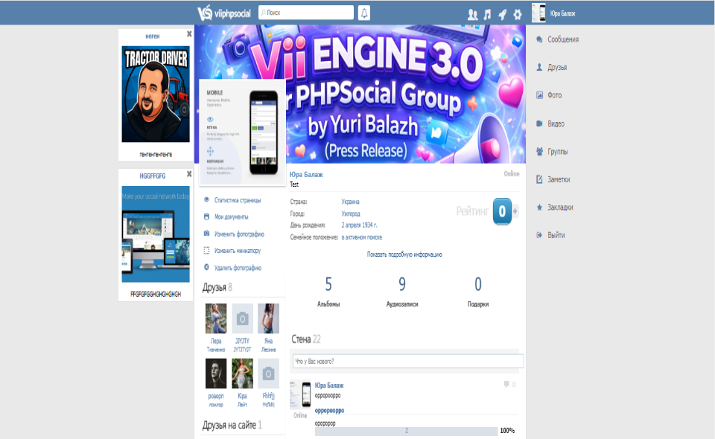715x439 pixels.
Task: Open 'Сообщения' in the right sidebar
Action: [x=562, y=39]
